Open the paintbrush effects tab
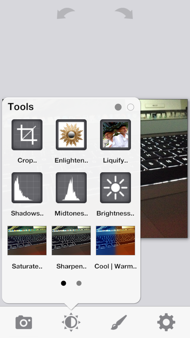This screenshot has height=338, width=190. [118, 322]
